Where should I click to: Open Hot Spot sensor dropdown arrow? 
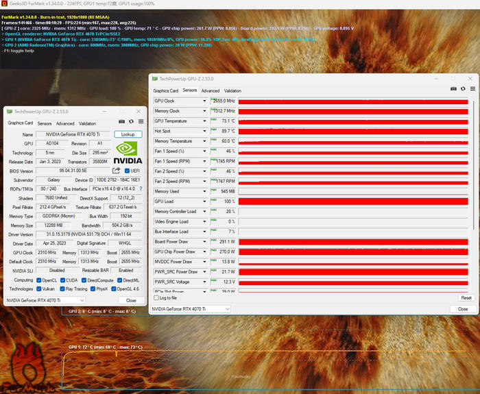(x=204, y=132)
